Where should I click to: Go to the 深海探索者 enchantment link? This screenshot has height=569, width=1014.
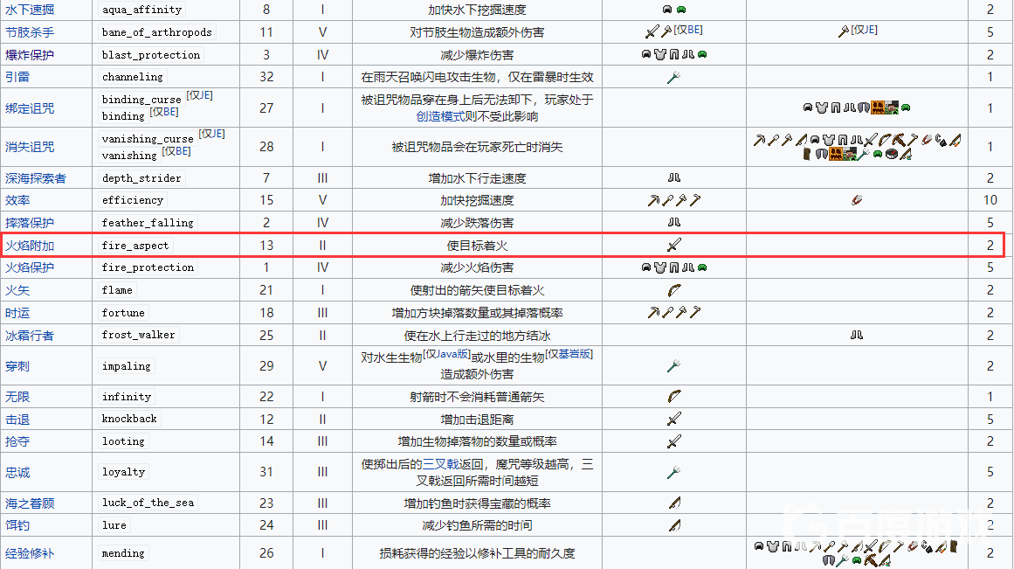[x=36, y=178]
